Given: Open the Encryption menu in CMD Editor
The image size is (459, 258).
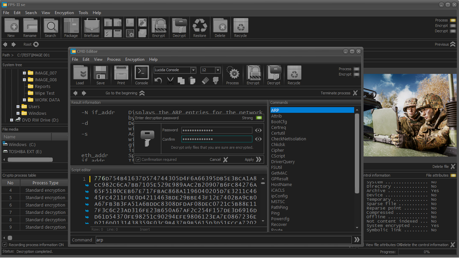Looking at the screenshot, I should coord(135,59).
